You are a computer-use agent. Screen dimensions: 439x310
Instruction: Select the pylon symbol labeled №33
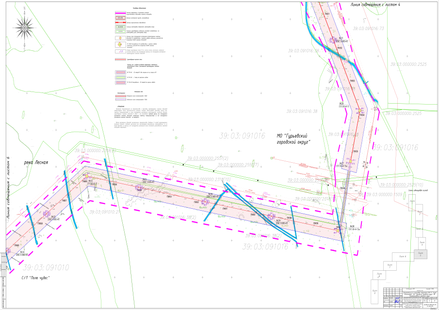click(x=48, y=214)
